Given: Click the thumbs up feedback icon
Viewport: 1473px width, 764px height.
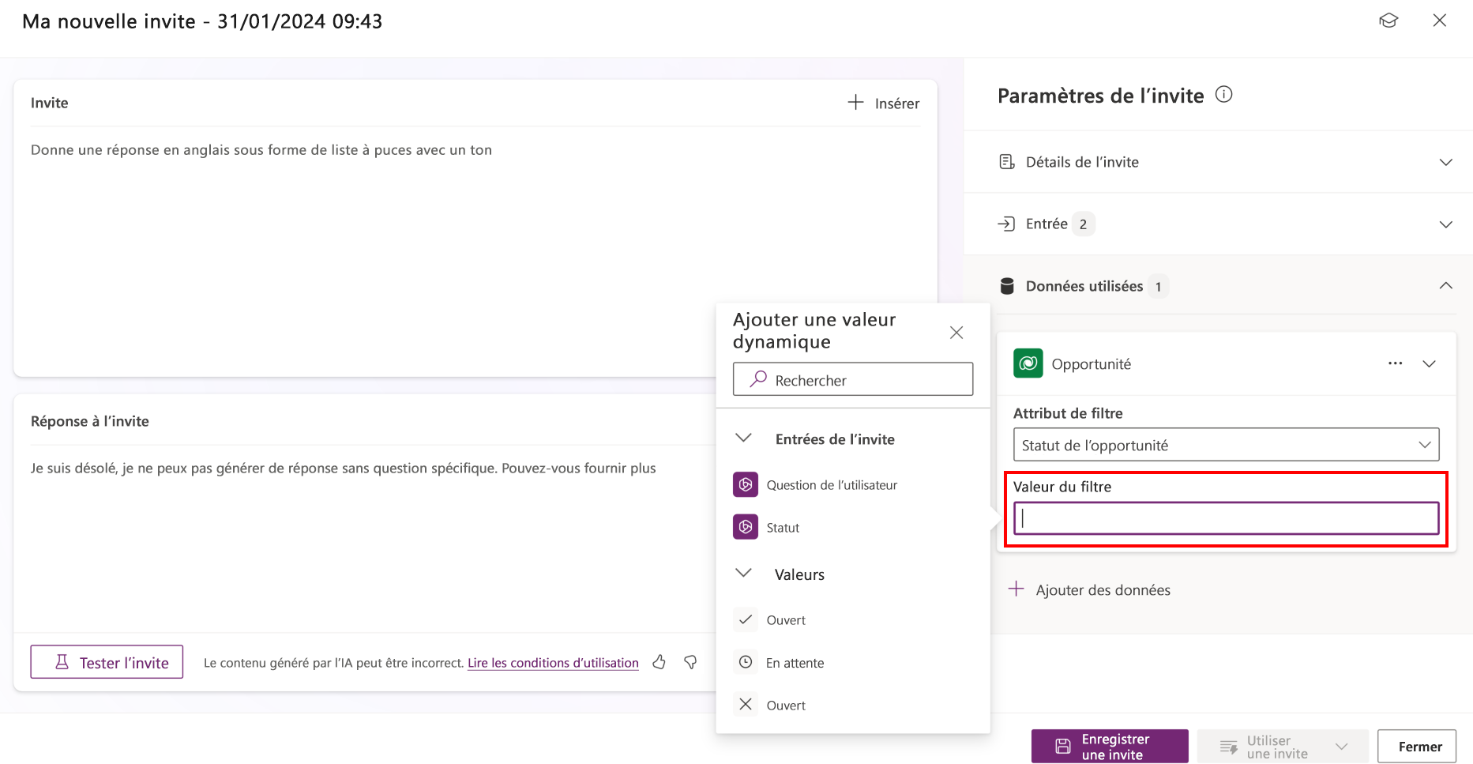Looking at the screenshot, I should [659, 662].
